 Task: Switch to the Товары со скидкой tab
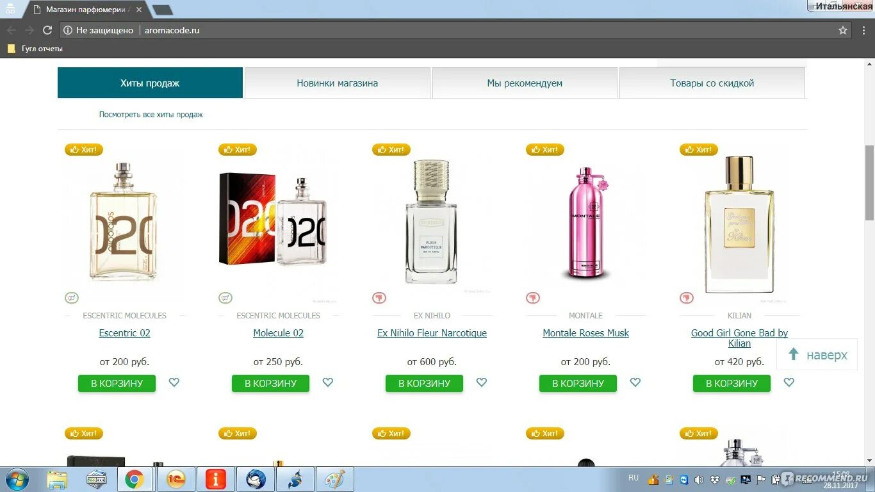pyautogui.click(x=712, y=83)
